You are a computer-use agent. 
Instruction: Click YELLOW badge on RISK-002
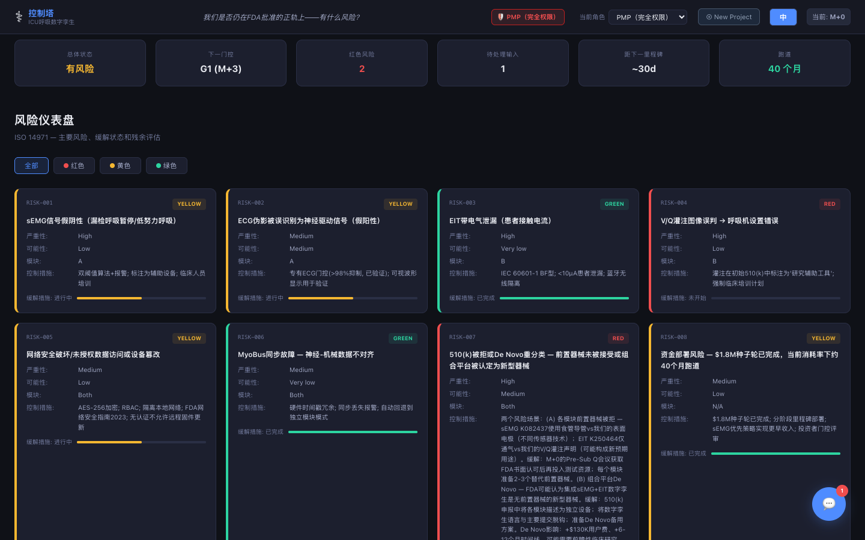(x=401, y=204)
